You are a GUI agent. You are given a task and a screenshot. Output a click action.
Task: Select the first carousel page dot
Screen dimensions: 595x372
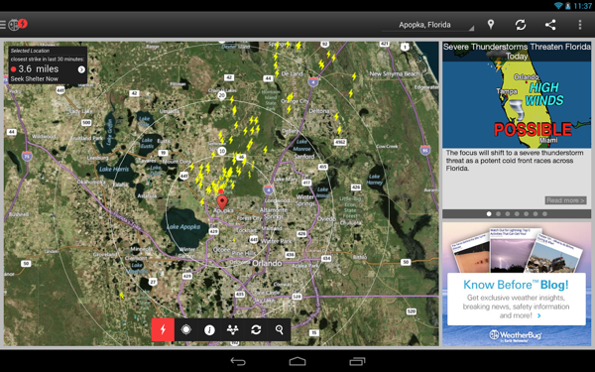pyautogui.click(x=489, y=213)
